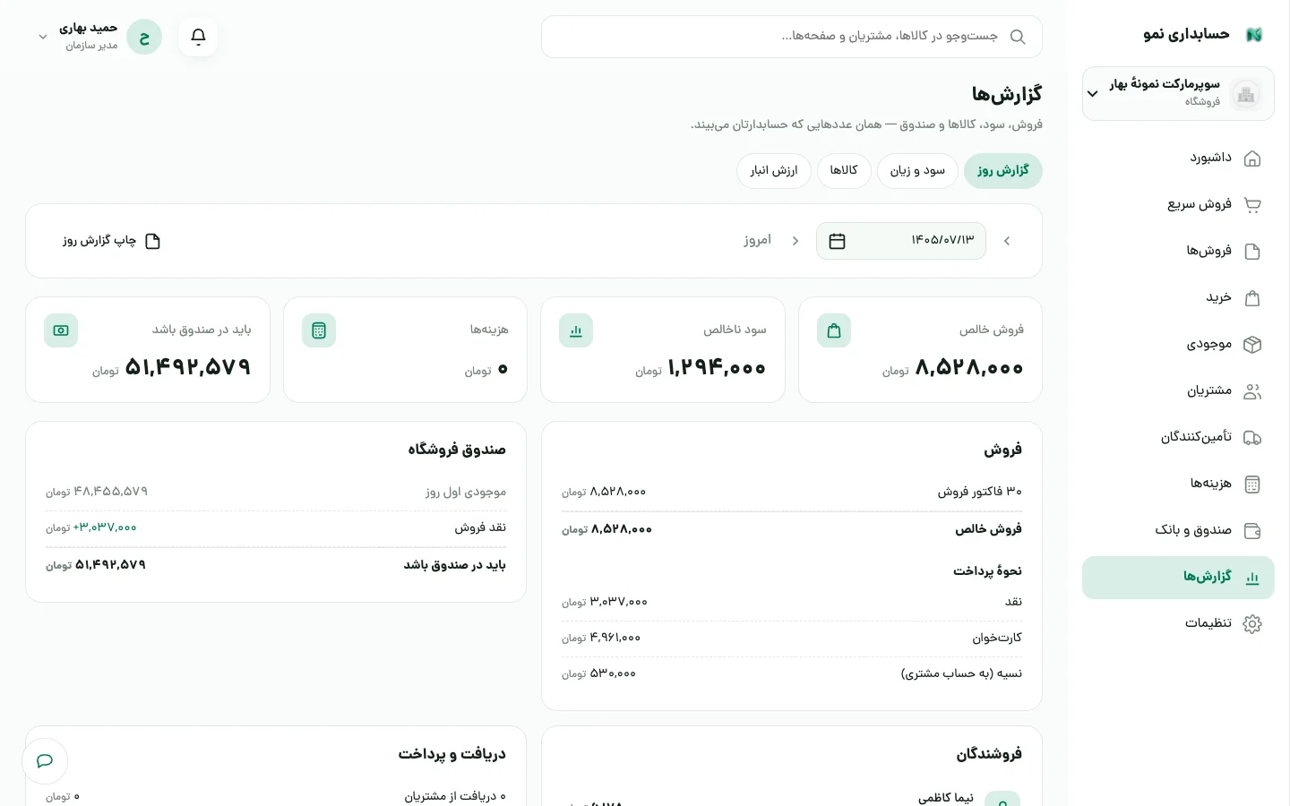
Task: Open خرید from the sidebar
Action: pos(1178,298)
